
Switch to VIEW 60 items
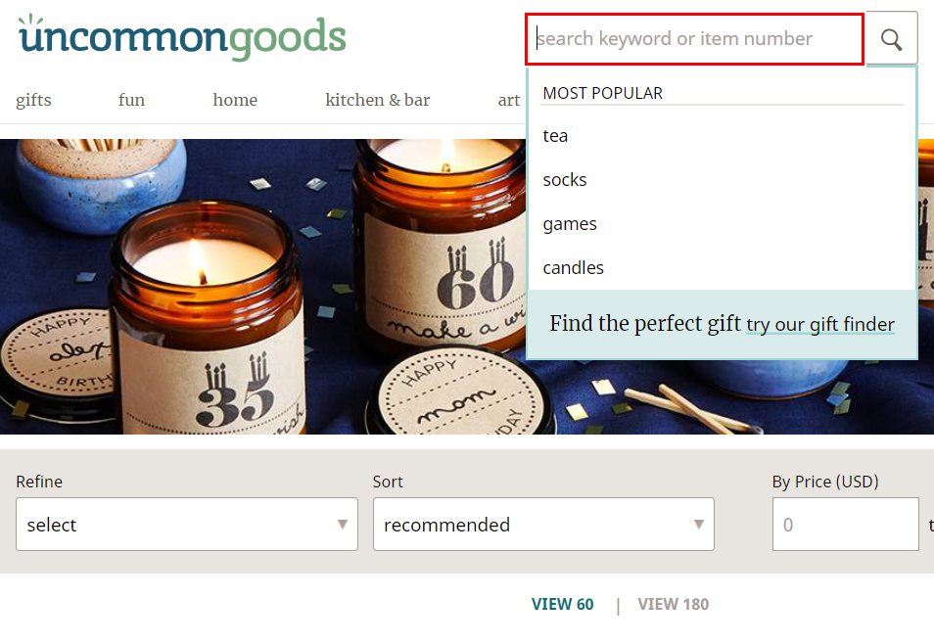(562, 604)
